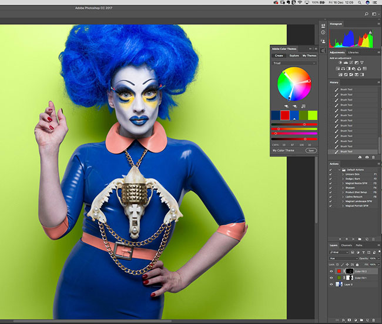Hide the Color Fill 1 layer
Viewport: 382px width, 324px height.
tap(331, 278)
